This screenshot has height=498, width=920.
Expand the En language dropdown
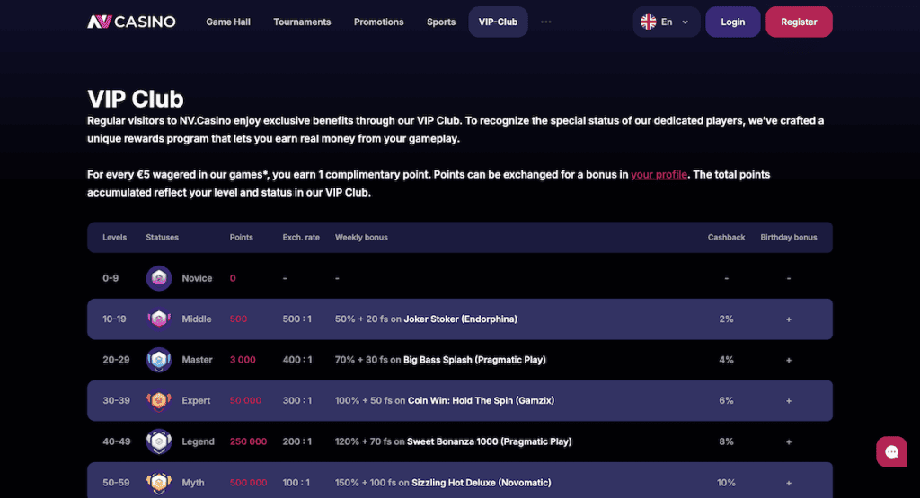pos(667,22)
